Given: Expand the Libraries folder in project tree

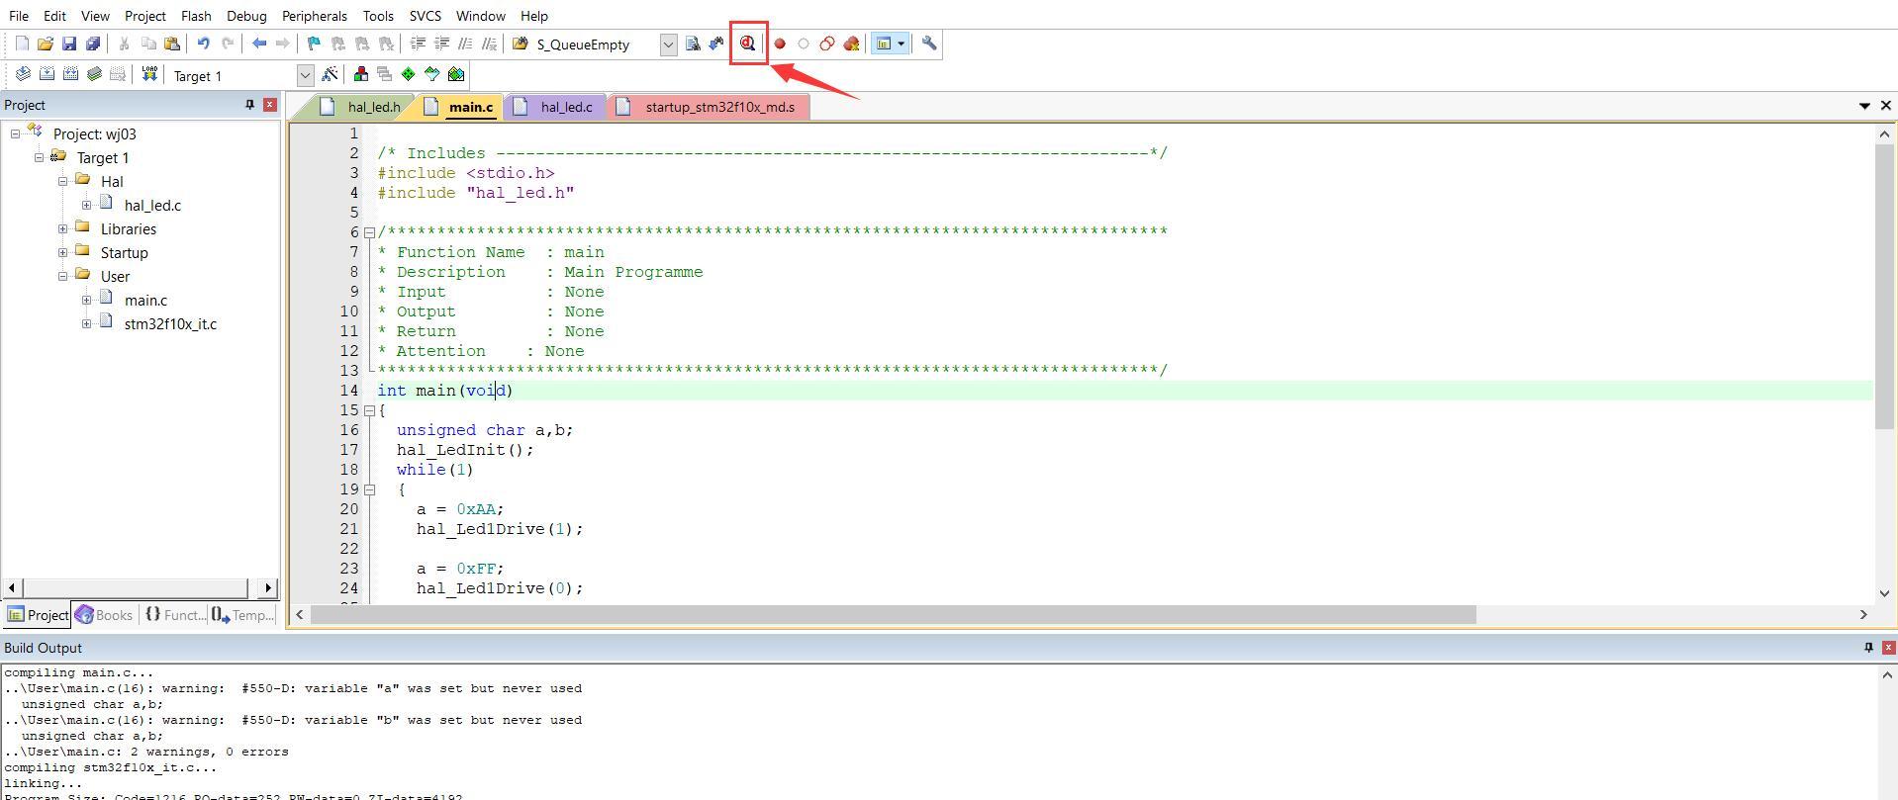Looking at the screenshot, I should 62,229.
